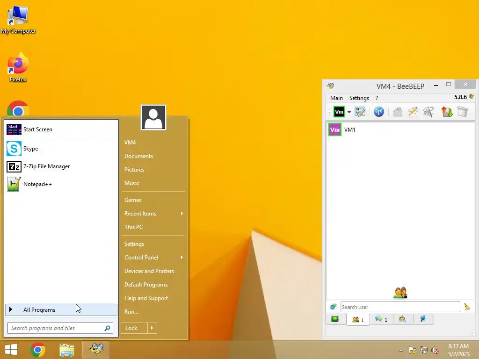Click the envelope with pencil compose icon
Image resolution: width=479 pixels, height=359 pixels.
[413, 112]
